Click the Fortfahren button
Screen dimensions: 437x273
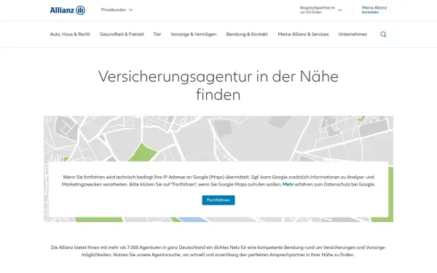click(x=219, y=200)
